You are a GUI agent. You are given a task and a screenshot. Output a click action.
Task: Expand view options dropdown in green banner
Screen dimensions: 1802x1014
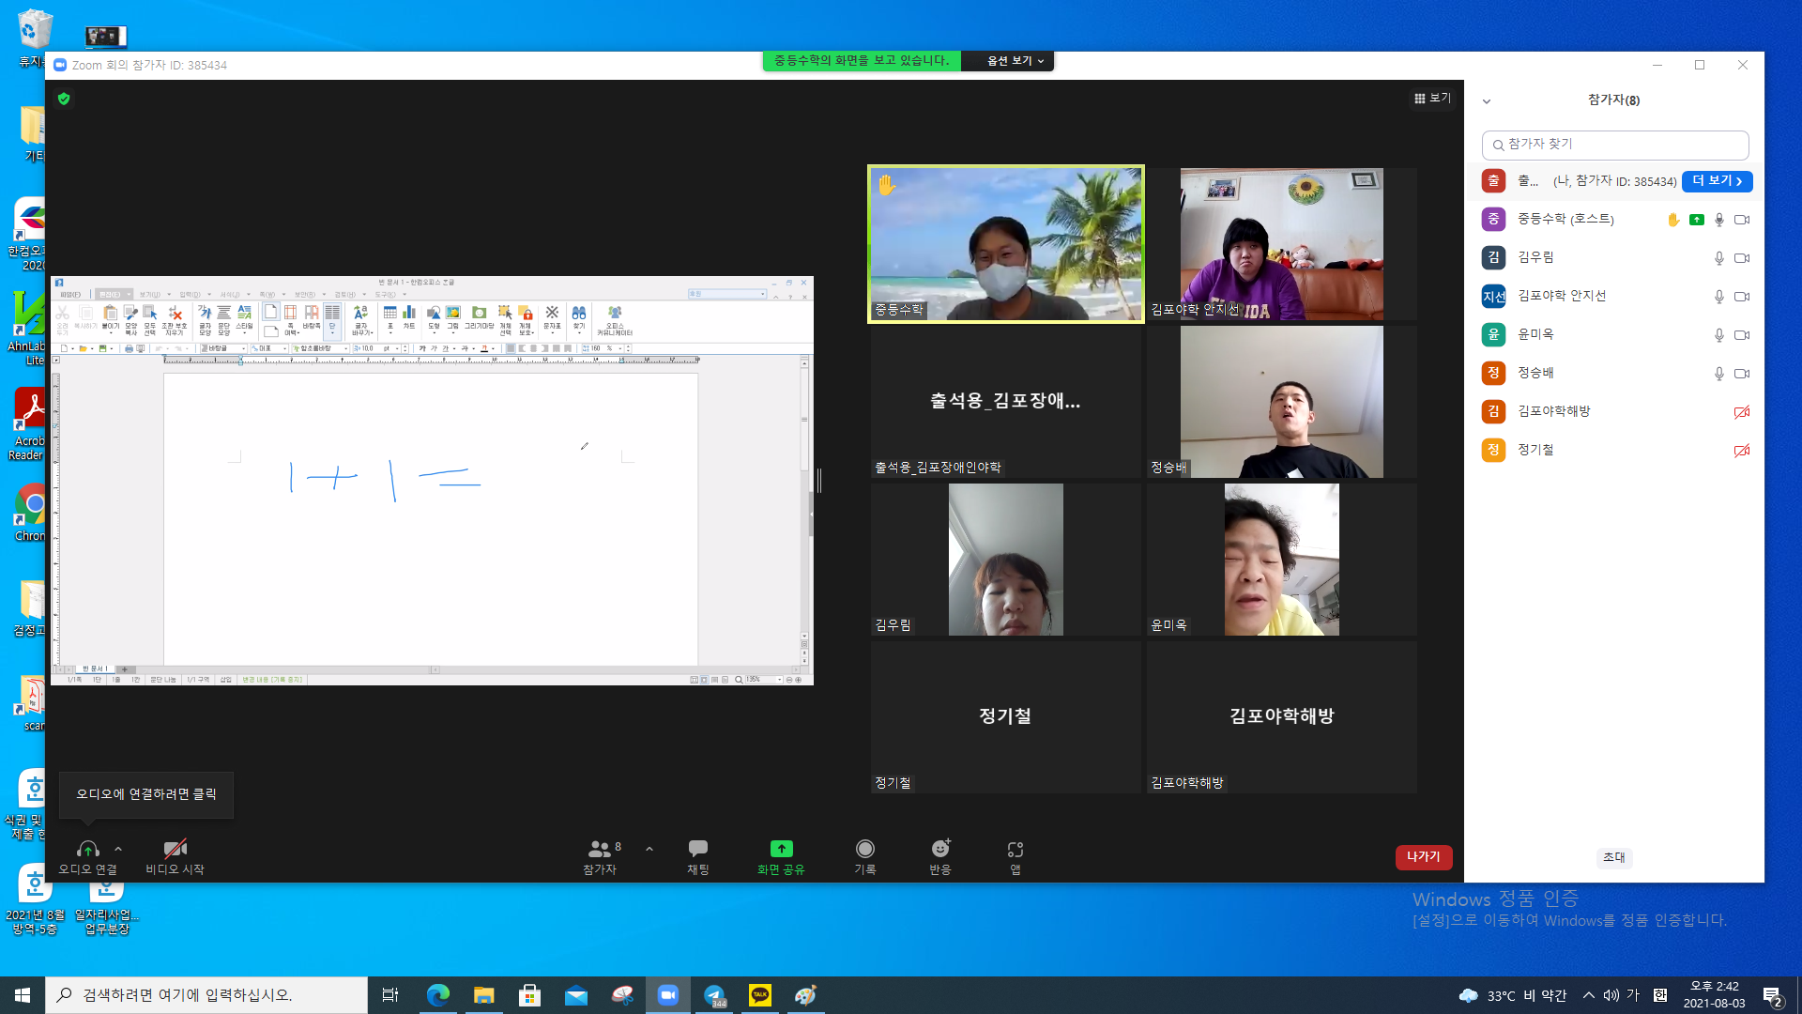click(1015, 61)
